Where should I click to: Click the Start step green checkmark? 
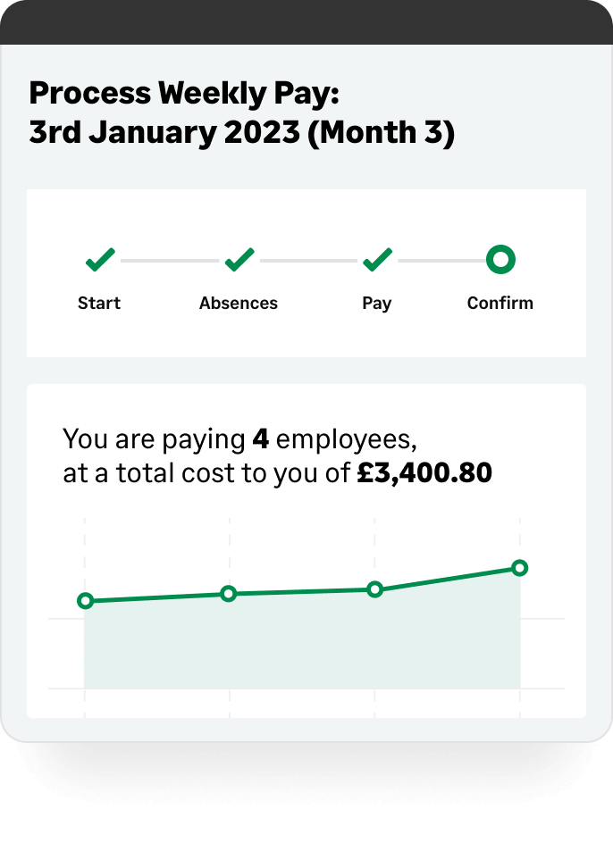coord(99,260)
